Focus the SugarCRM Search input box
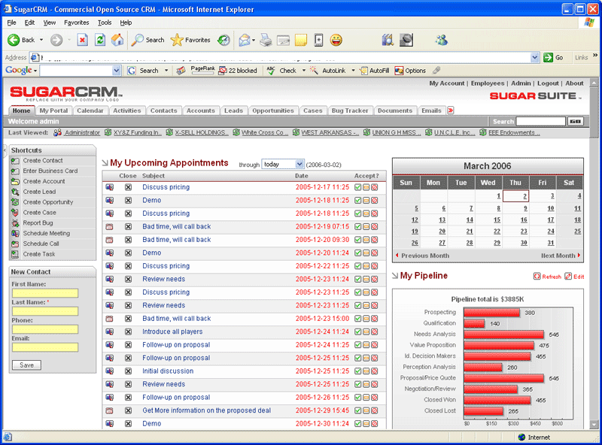This screenshot has height=445, width=602. pyautogui.click(x=540, y=121)
